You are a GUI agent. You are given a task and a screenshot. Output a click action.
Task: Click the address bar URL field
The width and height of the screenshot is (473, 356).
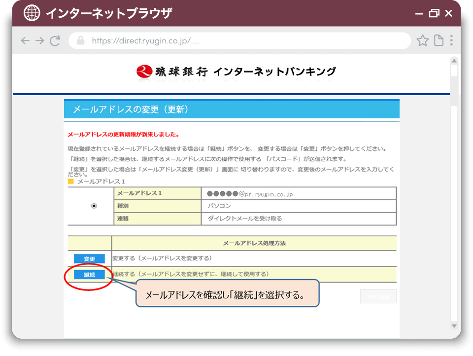[x=239, y=40]
